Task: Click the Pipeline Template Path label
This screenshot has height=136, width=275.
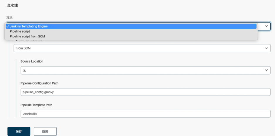Action: click(36, 105)
